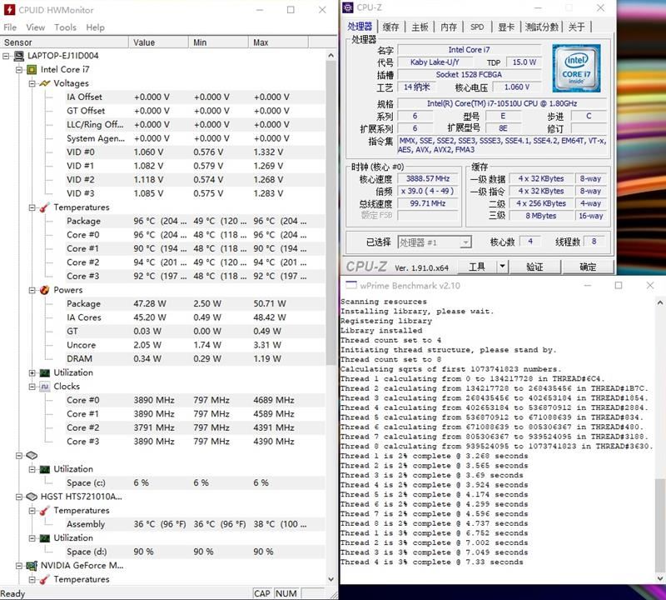The width and height of the screenshot is (666, 600).
Task: Switch to the 显卡 tab in CPU-Z
Action: pyautogui.click(x=506, y=27)
